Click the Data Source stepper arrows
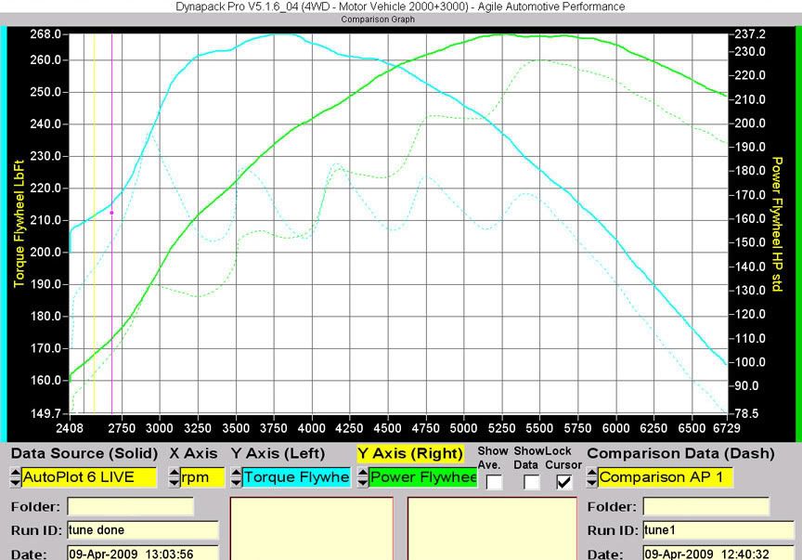 coord(15,477)
